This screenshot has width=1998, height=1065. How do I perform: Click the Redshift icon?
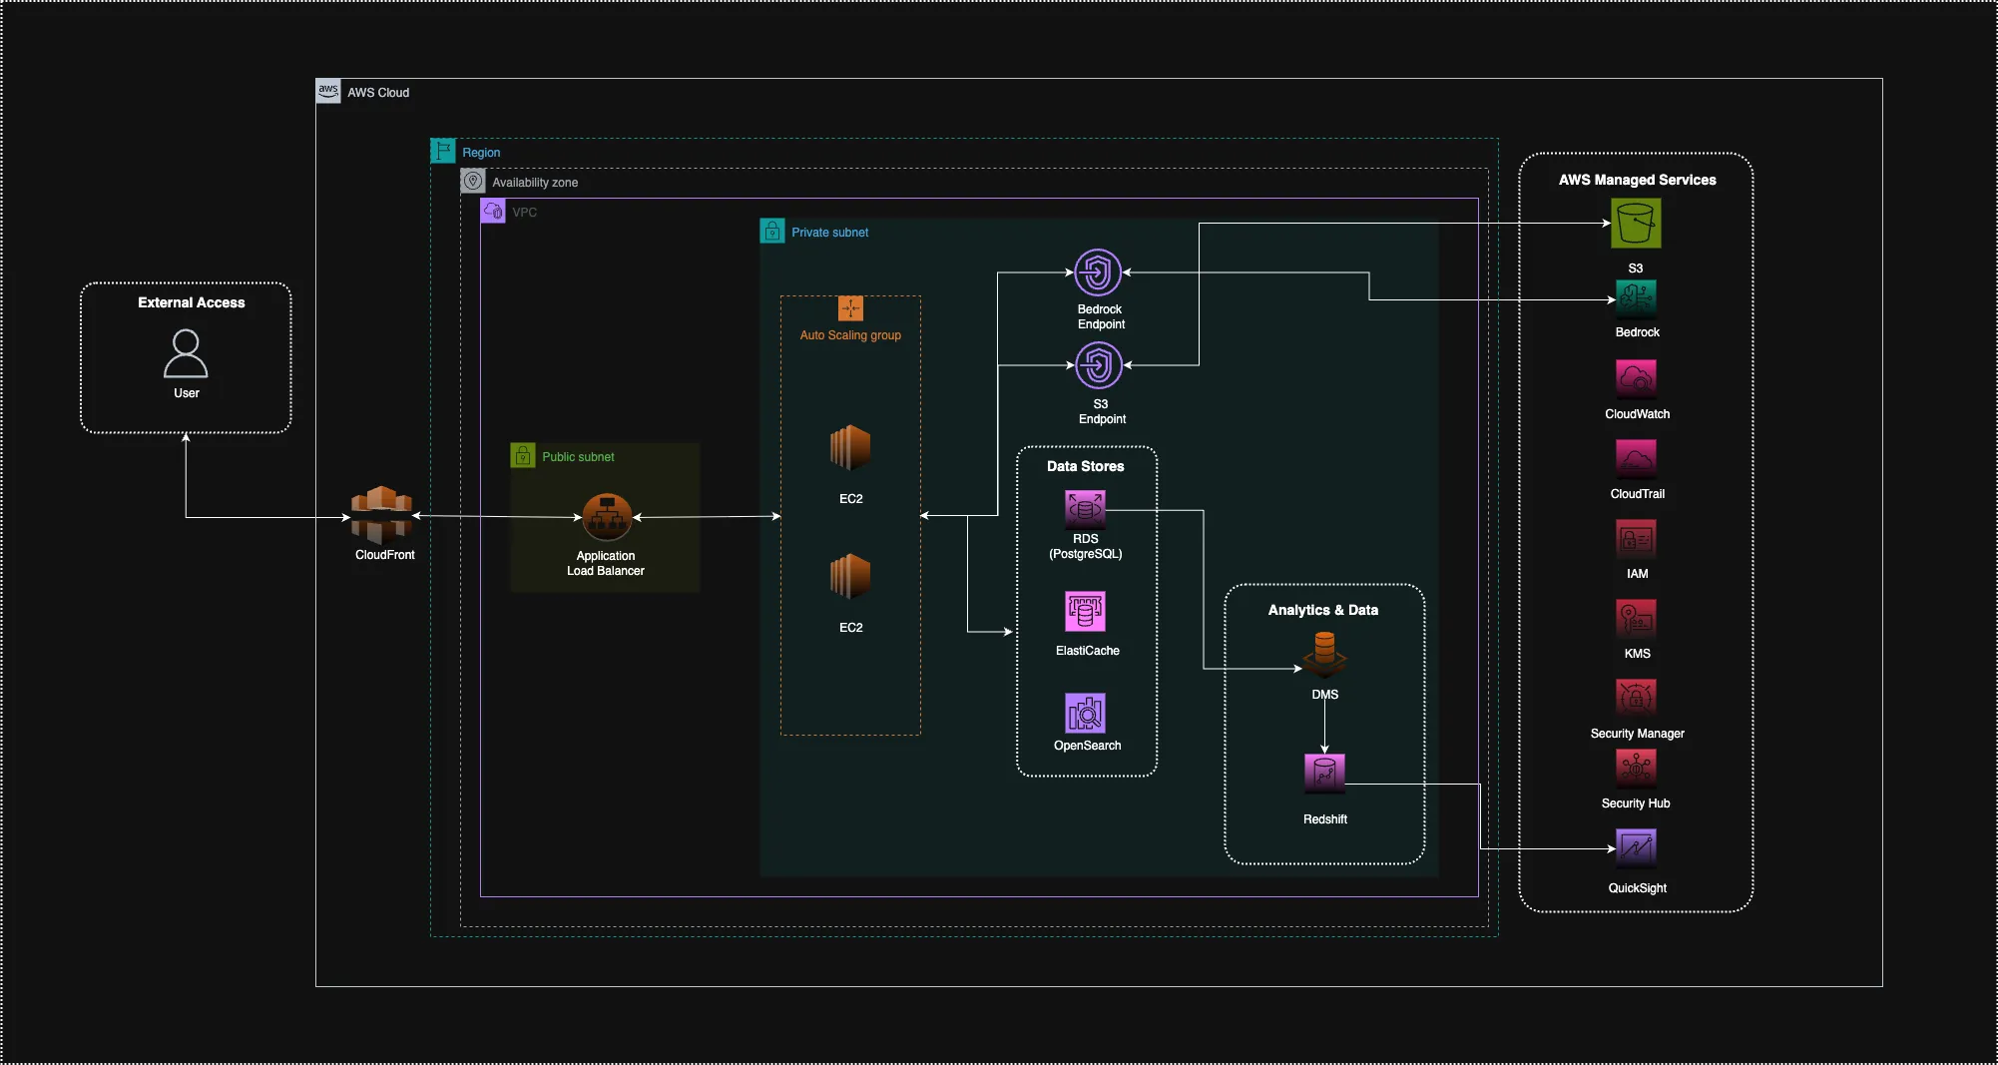1324,774
